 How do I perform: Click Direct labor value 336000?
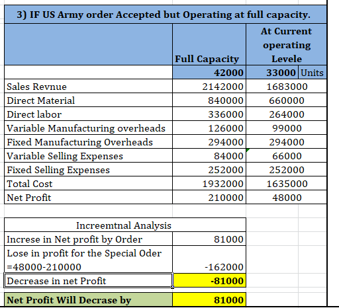pos(209,114)
